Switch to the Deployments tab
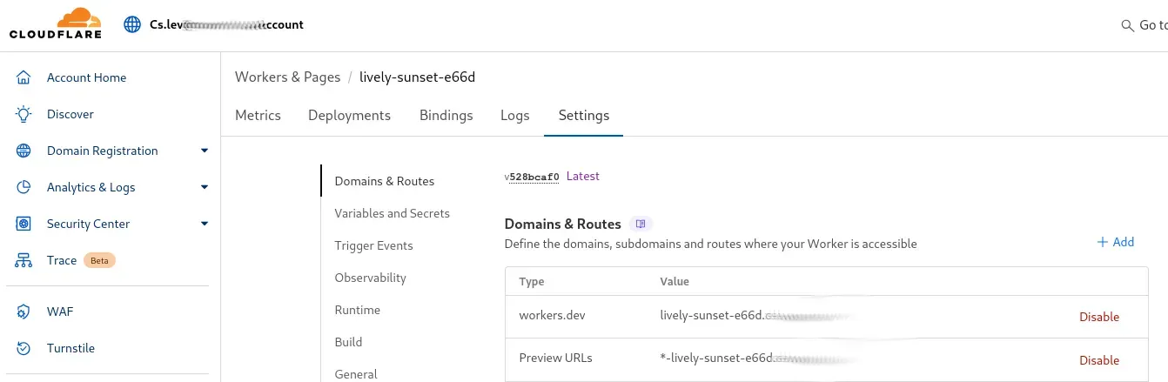This screenshot has width=1168, height=382. pos(349,115)
